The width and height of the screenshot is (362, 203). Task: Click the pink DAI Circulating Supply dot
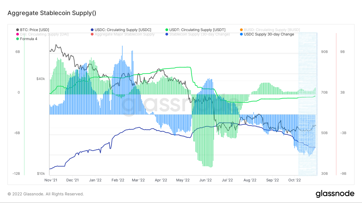[18, 34]
